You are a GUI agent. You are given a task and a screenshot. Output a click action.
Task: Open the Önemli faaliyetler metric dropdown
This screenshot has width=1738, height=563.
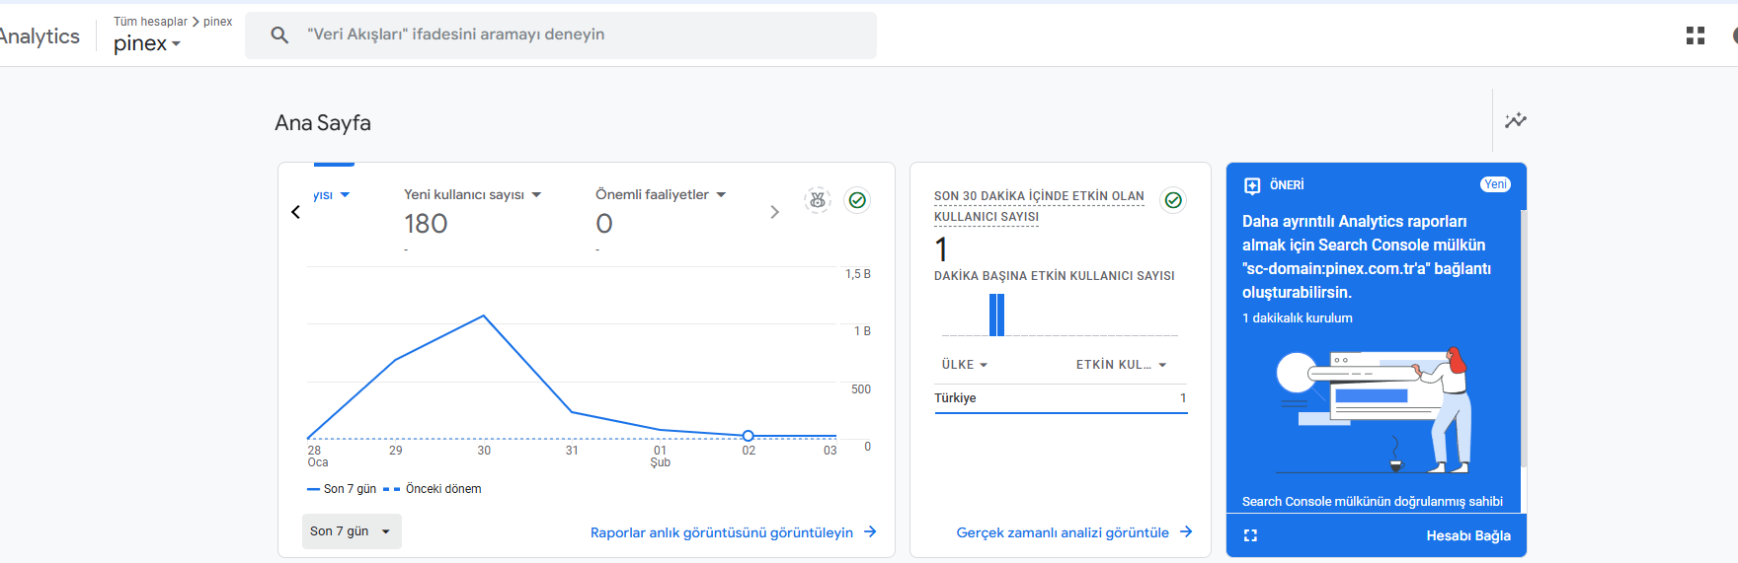pos(661,194)
